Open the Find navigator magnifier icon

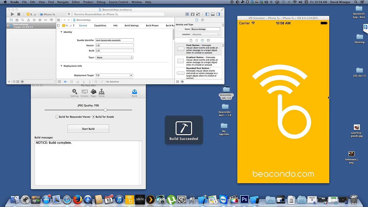click(23, 20)
